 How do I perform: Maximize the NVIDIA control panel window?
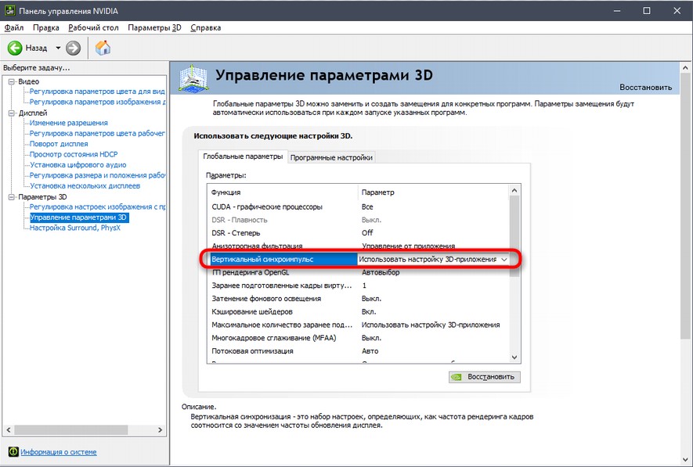tap(647, 11)
